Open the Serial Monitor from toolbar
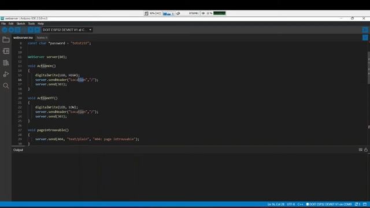The height and width of the screenshot is (208, 370). 365,30
